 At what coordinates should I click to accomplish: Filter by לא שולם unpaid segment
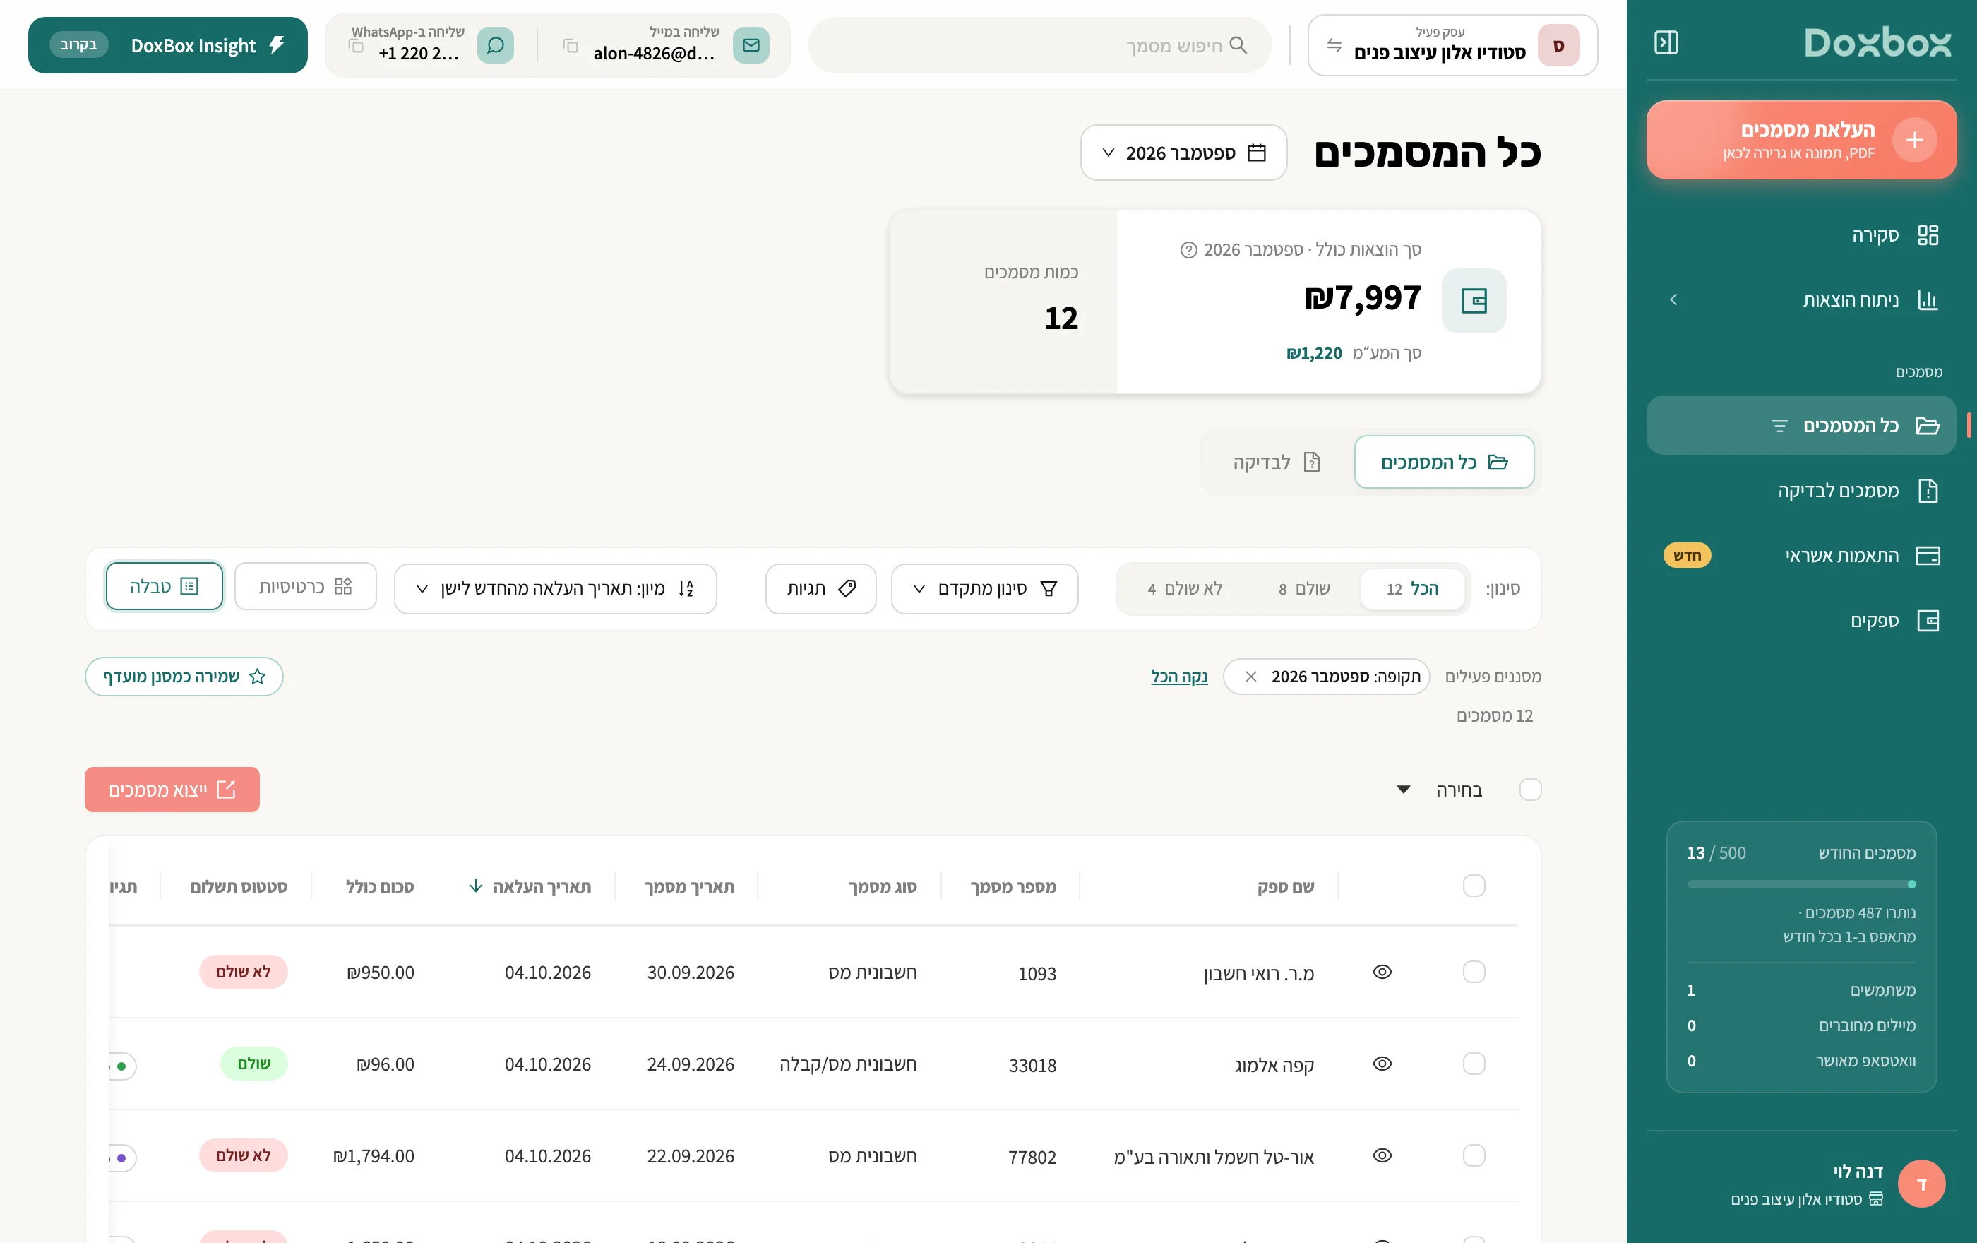1185,588
